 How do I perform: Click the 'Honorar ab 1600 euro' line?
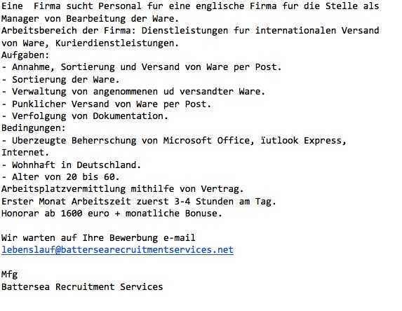tap(112, 214)
